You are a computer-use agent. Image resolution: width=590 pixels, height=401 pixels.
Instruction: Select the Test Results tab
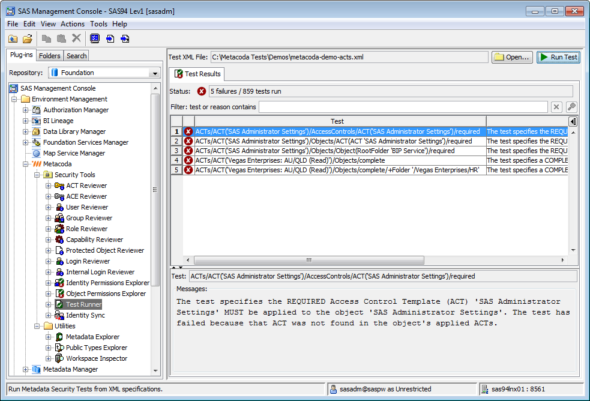coord(197,74)
